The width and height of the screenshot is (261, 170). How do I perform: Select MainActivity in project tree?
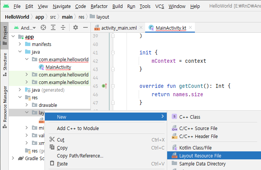click(x=58, y=67)
